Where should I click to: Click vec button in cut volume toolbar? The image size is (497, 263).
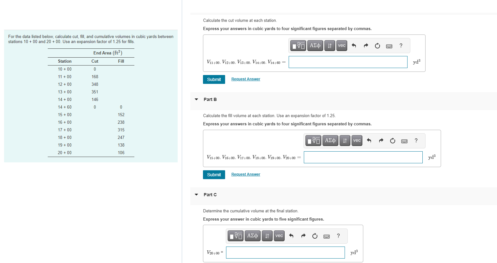pos(342,46)
